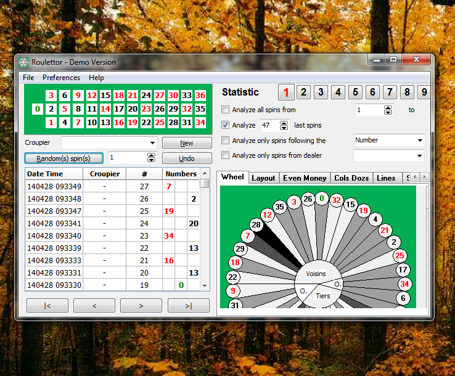Select number 36 on the betting grid
This screenshot has height=376, width=455.
(x=200, y=96)
